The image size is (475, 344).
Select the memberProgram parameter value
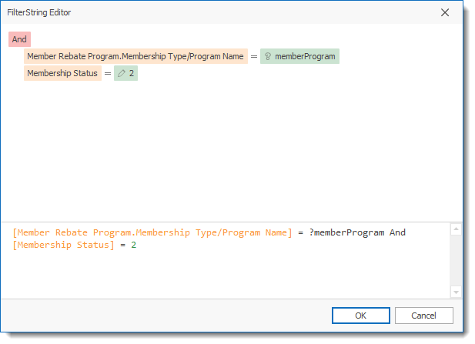305,56
